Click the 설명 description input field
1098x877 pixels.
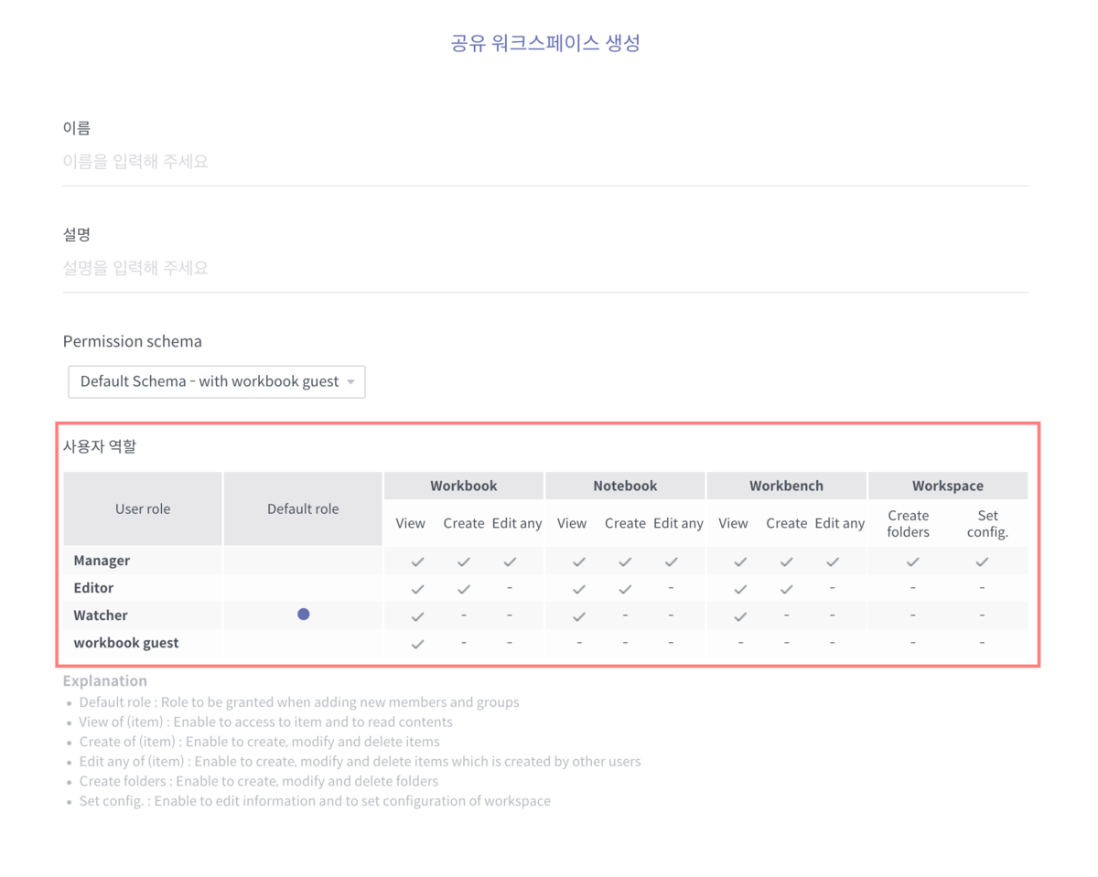click(x=545, y=268)
